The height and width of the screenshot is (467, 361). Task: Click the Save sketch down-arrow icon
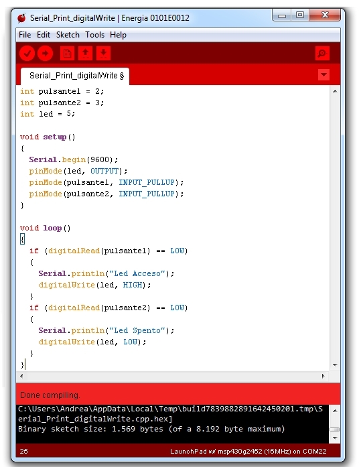(103, 54)
